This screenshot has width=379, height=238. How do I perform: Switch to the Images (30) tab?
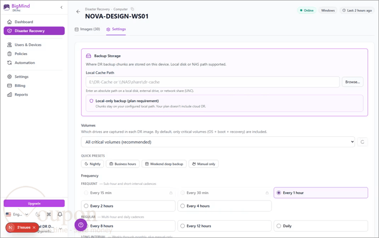click(87, 29)
